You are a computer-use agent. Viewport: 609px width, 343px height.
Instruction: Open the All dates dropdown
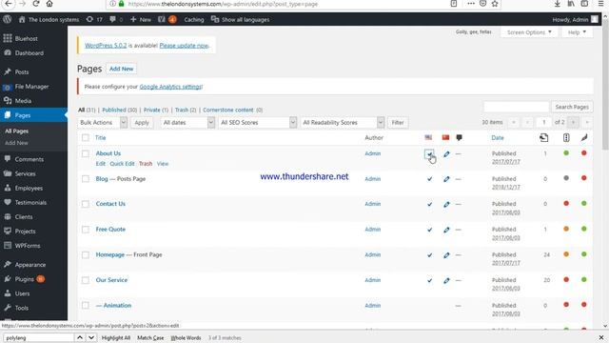(x=187, y=123)
